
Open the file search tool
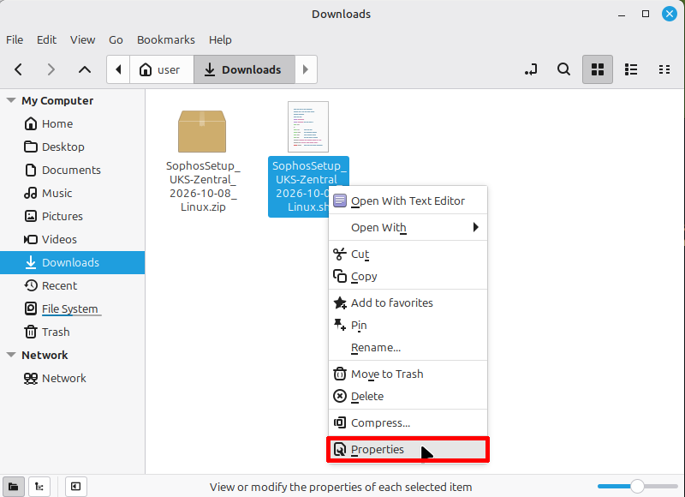(x=564, y=69)
